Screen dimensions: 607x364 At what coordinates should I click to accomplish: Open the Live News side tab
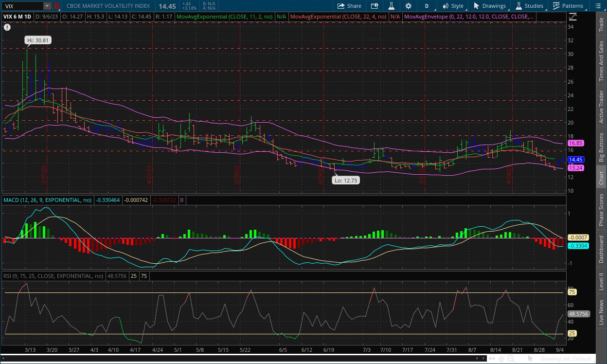click(601, 312)
